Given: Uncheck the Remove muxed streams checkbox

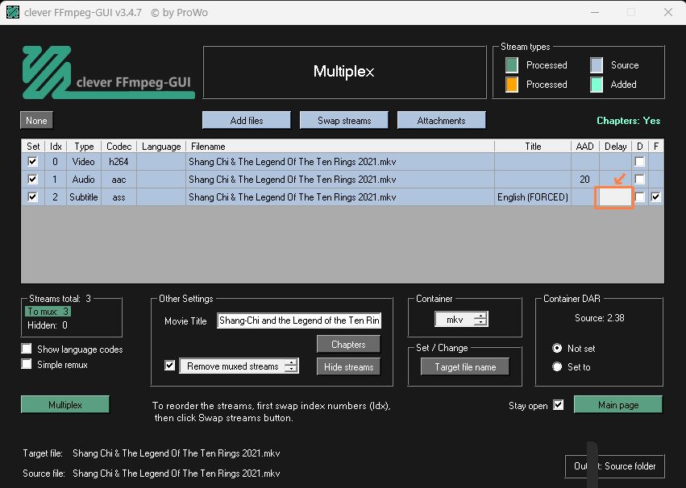Looking at the screenshot, I should point(170,366).
